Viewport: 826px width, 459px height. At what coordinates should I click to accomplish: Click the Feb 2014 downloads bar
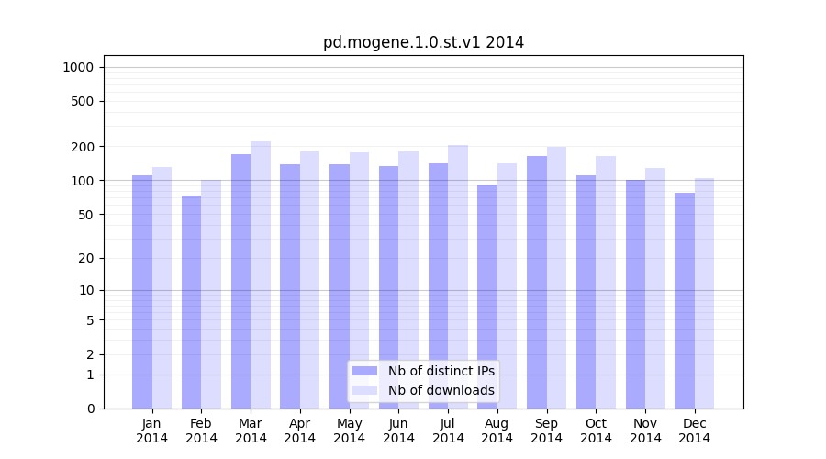(x=211, y=294)
